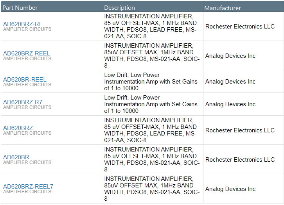
Task: Select Analog Devices Inc in the AD620BRZ-REEL row
Action: coord(230,56)
